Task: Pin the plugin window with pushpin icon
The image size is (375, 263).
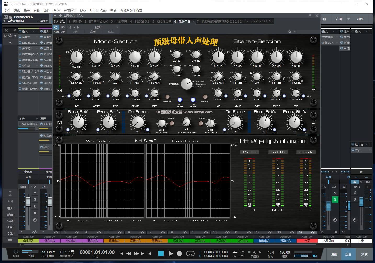Action: [x=310, y=16]
